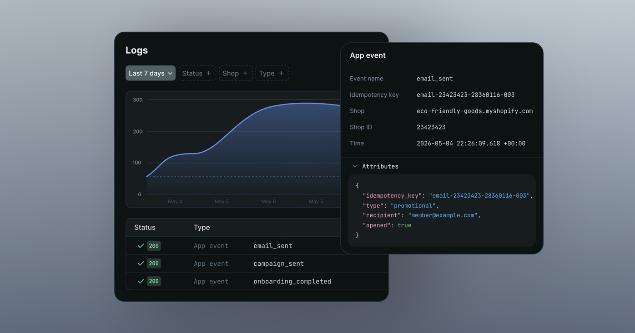This screenshot has height=333, width=635.
Task: Click App event type in onboarding_completed row
Action: coord(211,281)
